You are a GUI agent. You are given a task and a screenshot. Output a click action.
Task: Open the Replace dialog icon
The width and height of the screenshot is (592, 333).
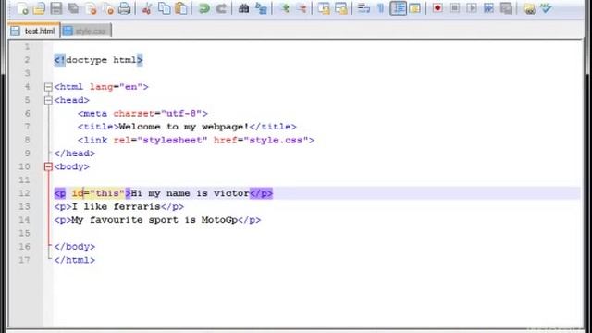pos(261,8)
